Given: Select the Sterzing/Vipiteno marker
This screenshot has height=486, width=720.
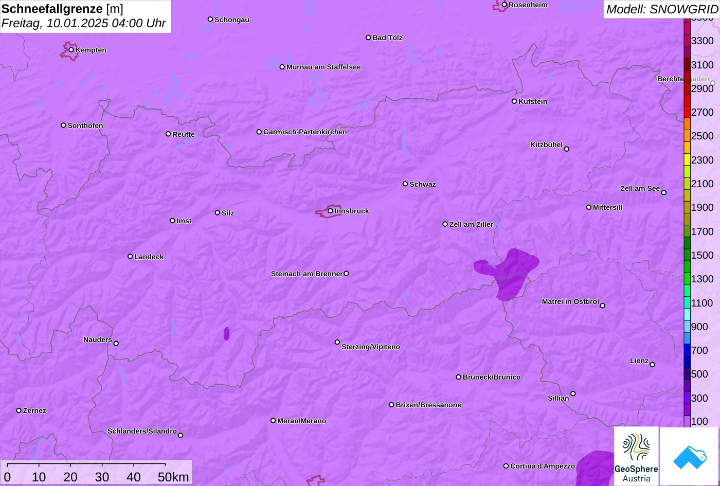Looking at the screenshot, I should point(337,342).
